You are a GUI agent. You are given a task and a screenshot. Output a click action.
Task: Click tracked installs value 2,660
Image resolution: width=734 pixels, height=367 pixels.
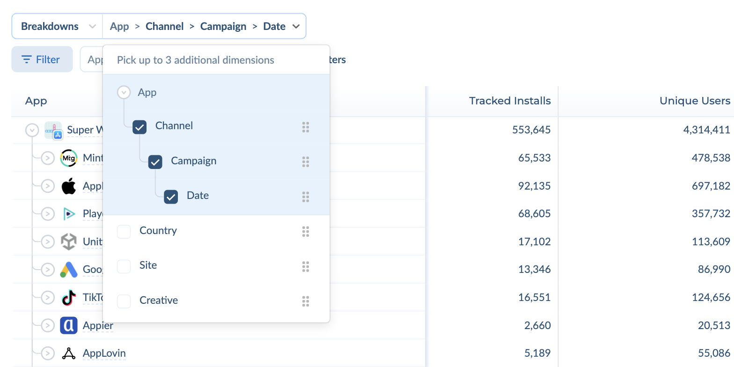click(537, 325)
